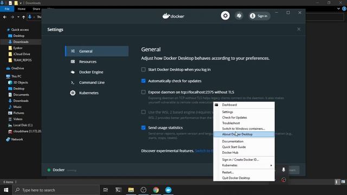The width and height of the screenshot is (347, 195).
Task: Open Chrome from the taskbar
Action: (x=156, y=190)
